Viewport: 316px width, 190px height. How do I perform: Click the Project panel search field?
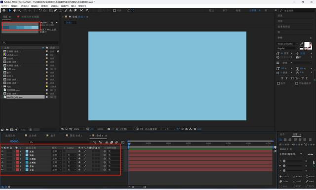pos(30,42)
